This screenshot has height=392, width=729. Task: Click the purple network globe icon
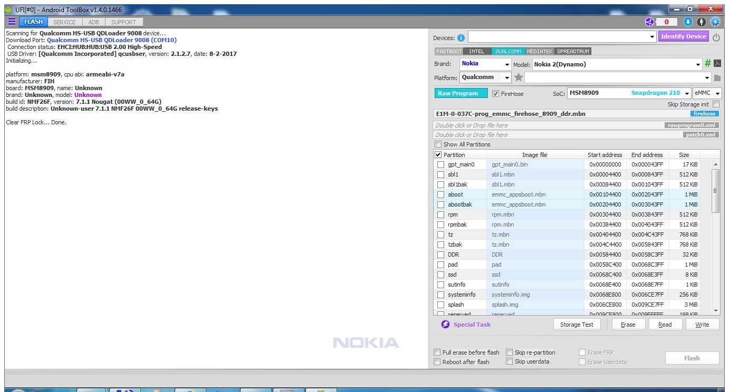tap(649, 22)
